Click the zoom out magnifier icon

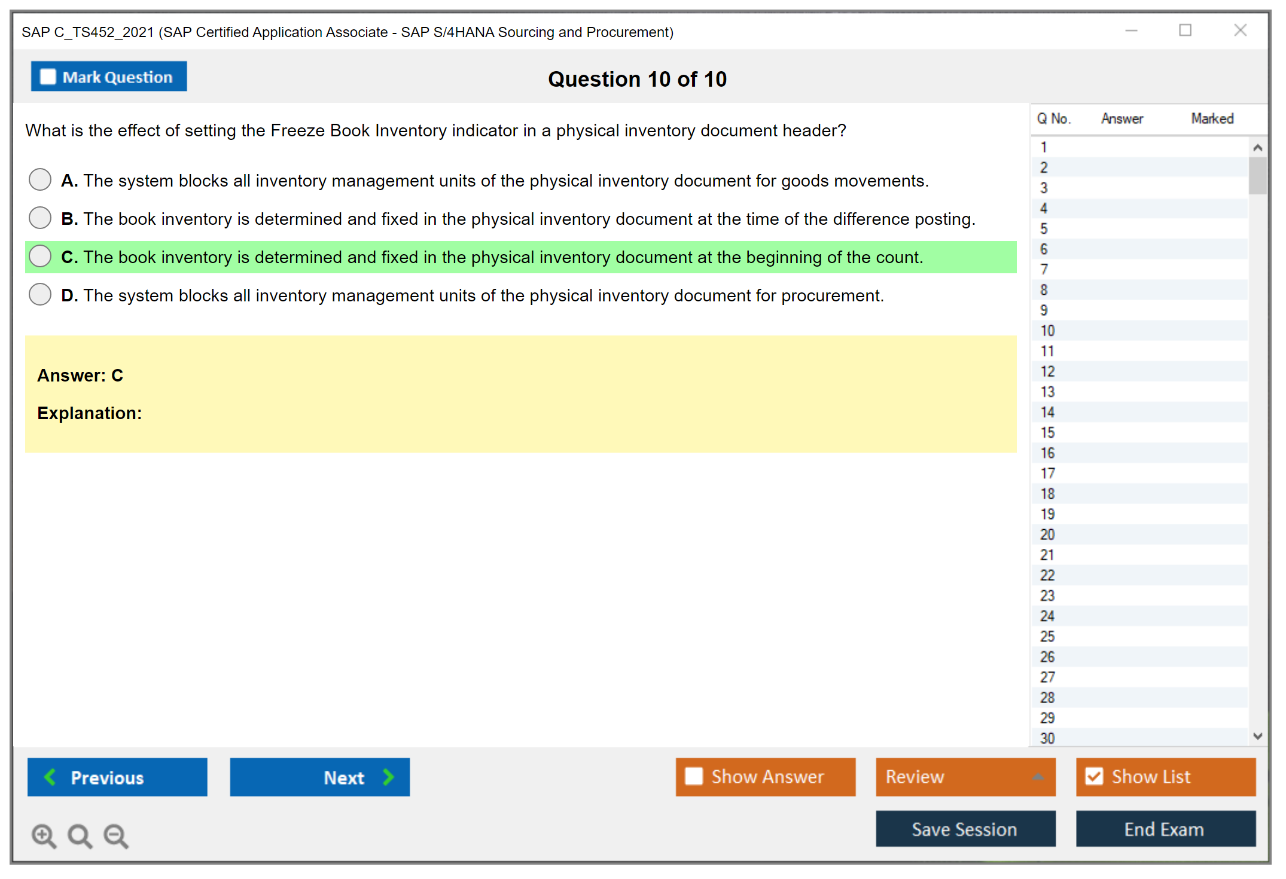click(x=115, y=835)
